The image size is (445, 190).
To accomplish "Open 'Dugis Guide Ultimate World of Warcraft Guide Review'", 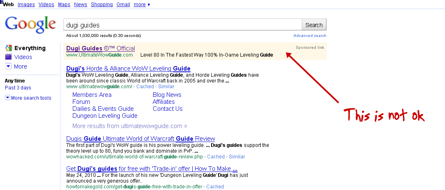I will [140, 139].
